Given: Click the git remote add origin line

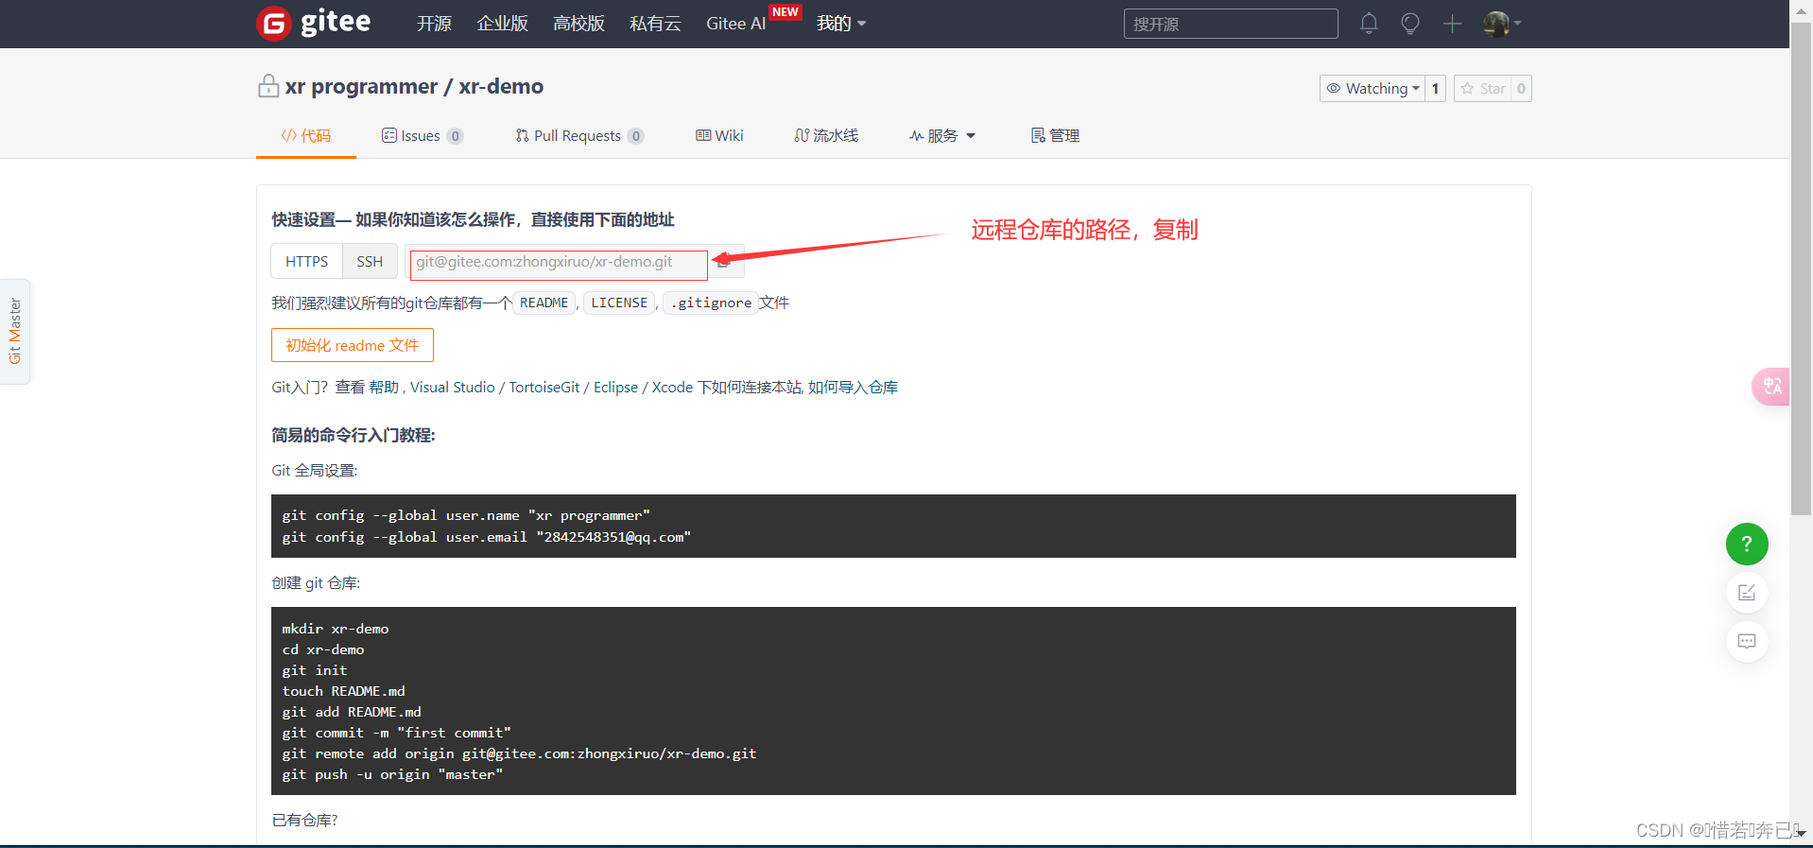Looking at the screenshot, I should point(519,753).
